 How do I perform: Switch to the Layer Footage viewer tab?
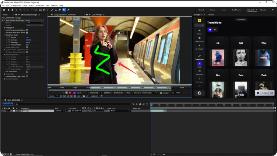pyautogui.click(x=97, y=15)
